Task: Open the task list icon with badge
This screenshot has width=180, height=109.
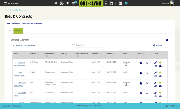Action: [x=74, y=3]
